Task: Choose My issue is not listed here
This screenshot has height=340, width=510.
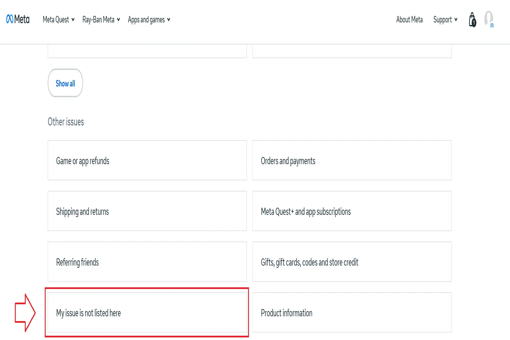Action: pos(147,312)
